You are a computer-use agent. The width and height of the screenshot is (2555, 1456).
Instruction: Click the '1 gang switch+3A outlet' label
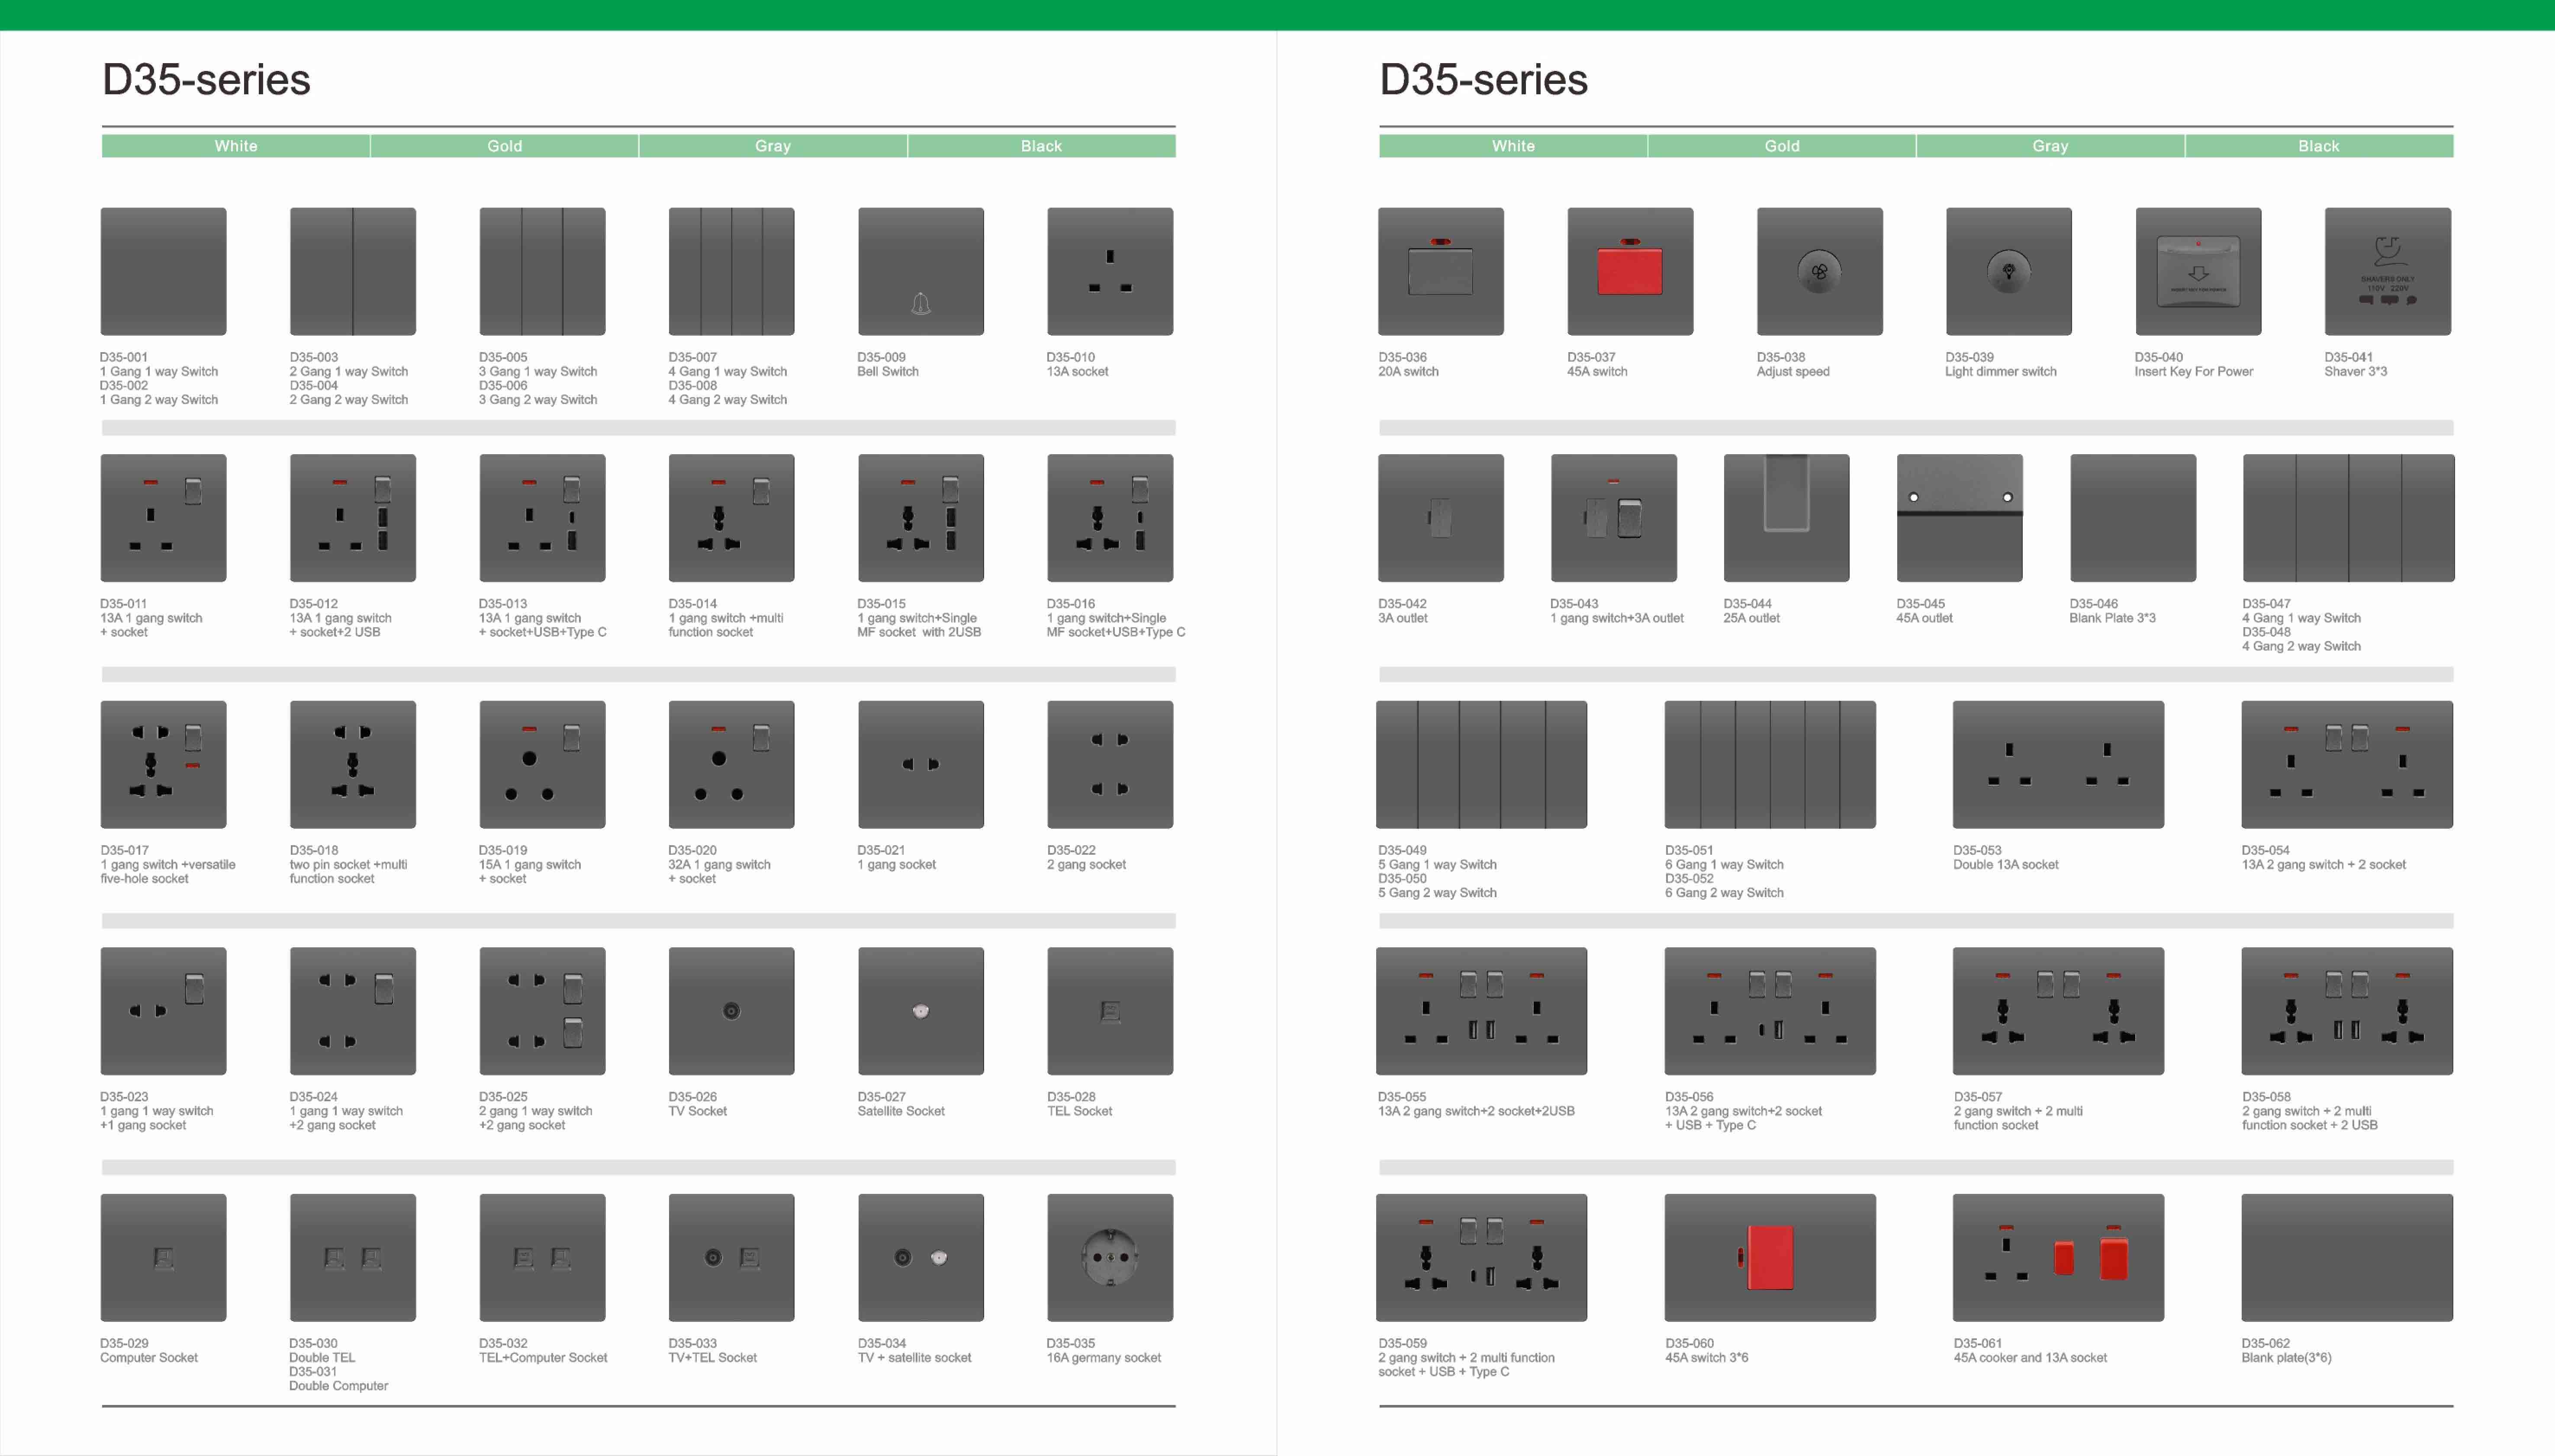click(1617, 618)
